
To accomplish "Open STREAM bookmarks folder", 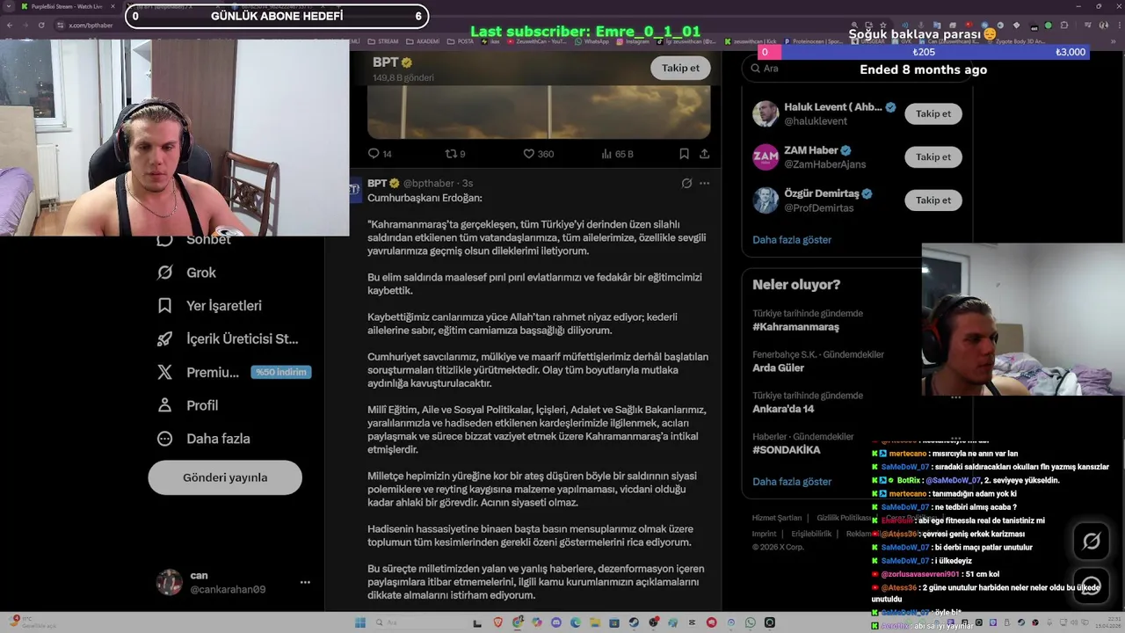I will click(383, 41).
